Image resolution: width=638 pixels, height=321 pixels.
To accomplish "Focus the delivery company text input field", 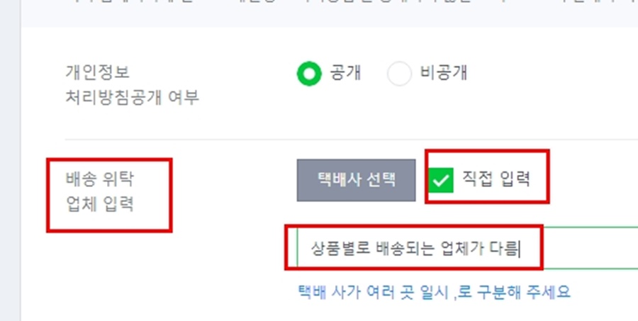I will [x=467, y=248].
